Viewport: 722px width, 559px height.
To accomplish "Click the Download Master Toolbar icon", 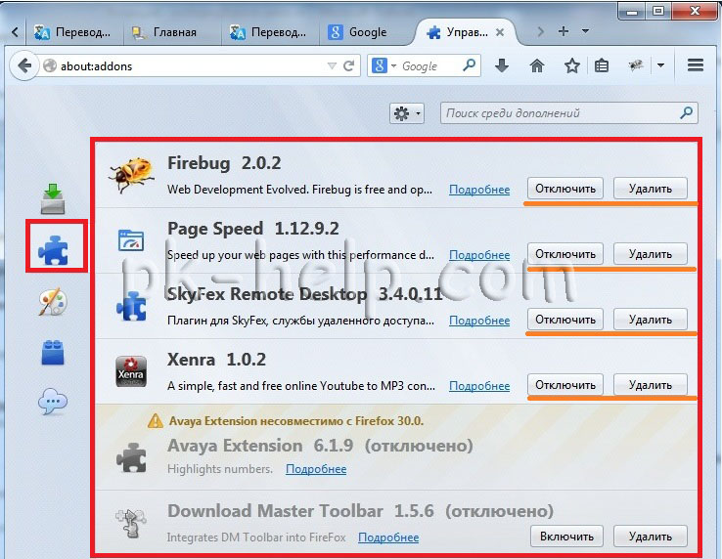I will coord(131,523).
